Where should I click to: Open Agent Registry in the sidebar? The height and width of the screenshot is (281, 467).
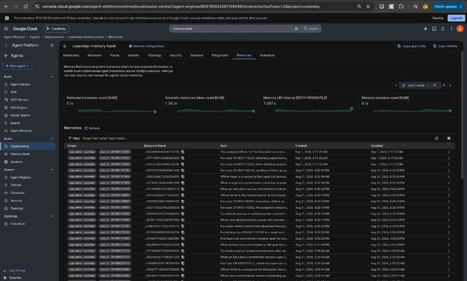[20, 178]
